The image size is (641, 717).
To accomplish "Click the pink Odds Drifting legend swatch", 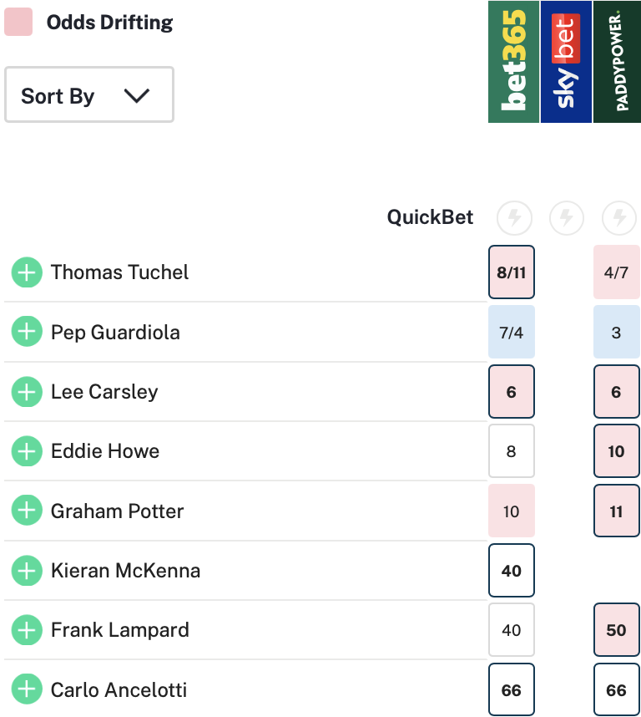I will [x=18, y=23].
